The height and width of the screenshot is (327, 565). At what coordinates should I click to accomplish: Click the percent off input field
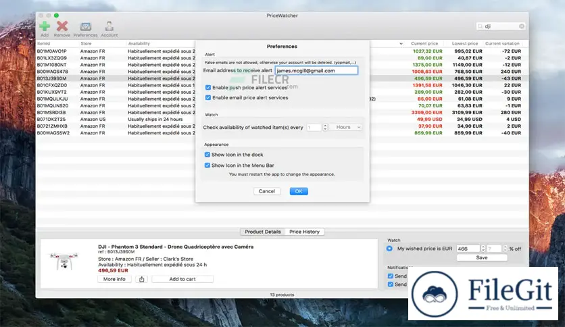(494, 249)
